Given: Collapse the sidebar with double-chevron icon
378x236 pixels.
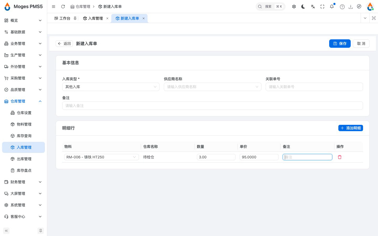Looking at the screenshot, I should pos(6,231).
